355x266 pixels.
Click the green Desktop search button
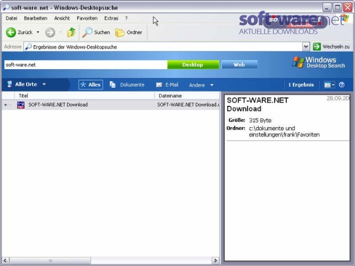pos(193,65)
